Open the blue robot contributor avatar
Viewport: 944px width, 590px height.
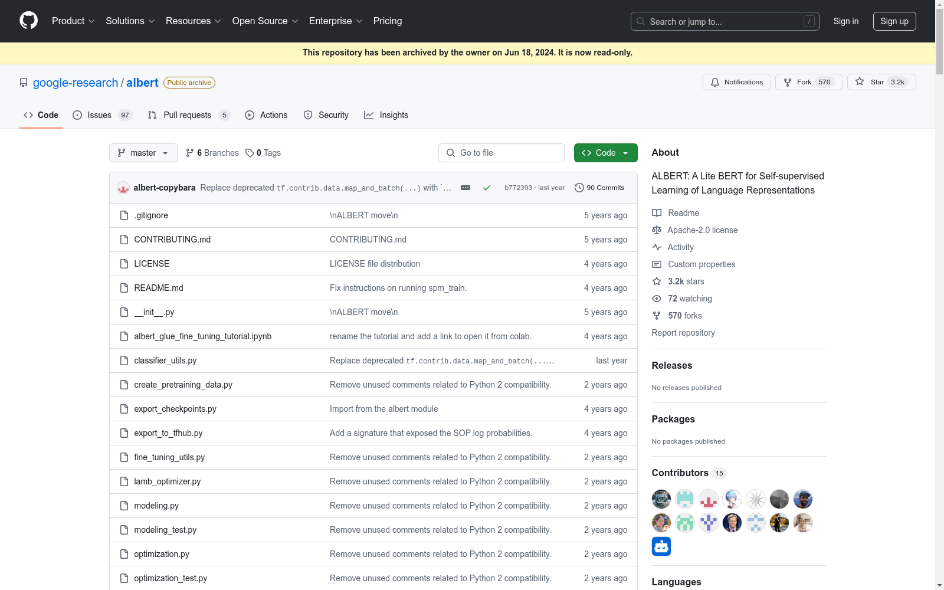pyautogui.click(x=661, y=546)
